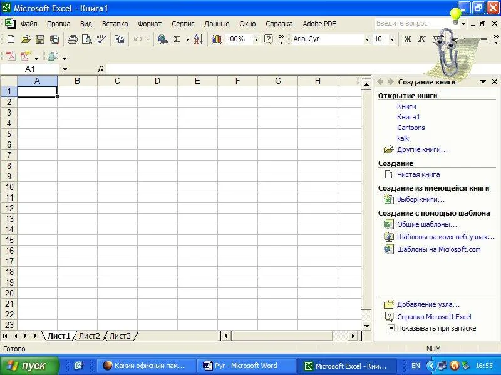The image size is (501, 375).
Task: Toggle Bold formatting Ж button
Action: 408,39
